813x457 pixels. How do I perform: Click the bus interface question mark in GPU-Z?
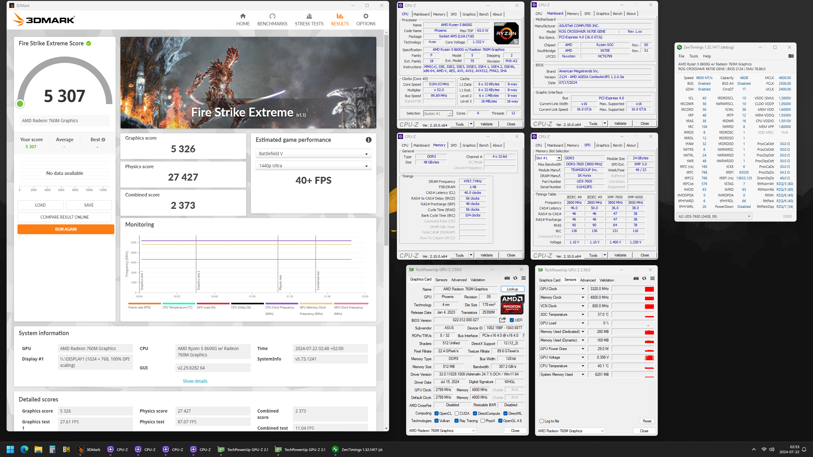tap(523, 335)
